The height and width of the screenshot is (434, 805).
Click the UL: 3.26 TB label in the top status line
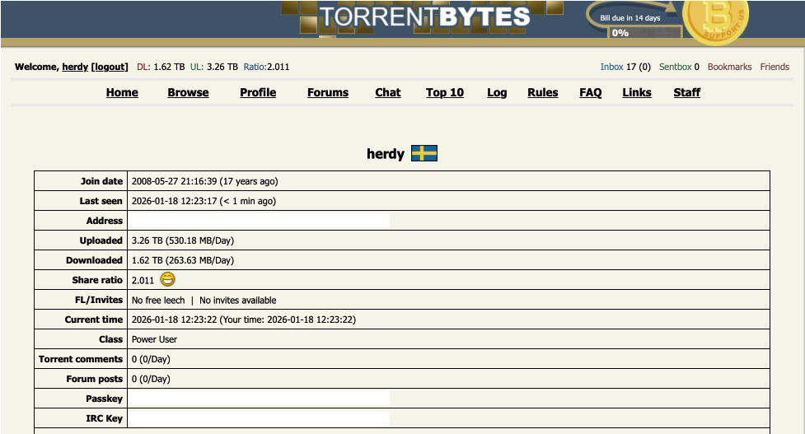click(214, 67)
